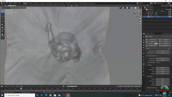This screenshot has height=97, width=172.
Task: Toggle Collection exclude checkbox
Action: point(167,10)
